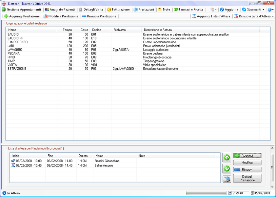Image resolution: width=276 pixels, height=197 pixels.
Task: Expand the Rimuovi Lista d'Attesa dropdown arrow
Action: (x=273, y=16)
